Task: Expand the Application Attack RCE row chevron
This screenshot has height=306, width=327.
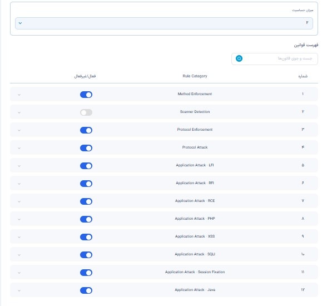Action: point(19,202)
